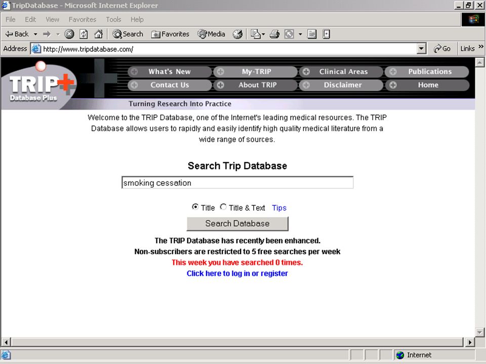Open the Help menu
Viewport: 486px width, 364px height.
137,20
